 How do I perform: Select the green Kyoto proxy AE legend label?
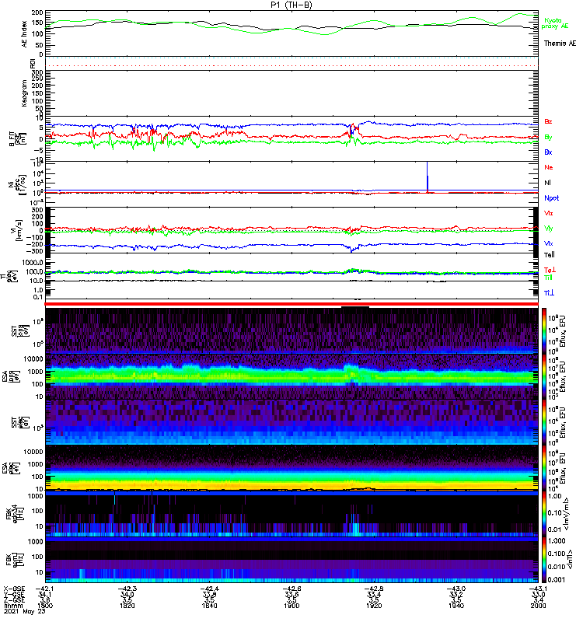click(x=555, y=23)
